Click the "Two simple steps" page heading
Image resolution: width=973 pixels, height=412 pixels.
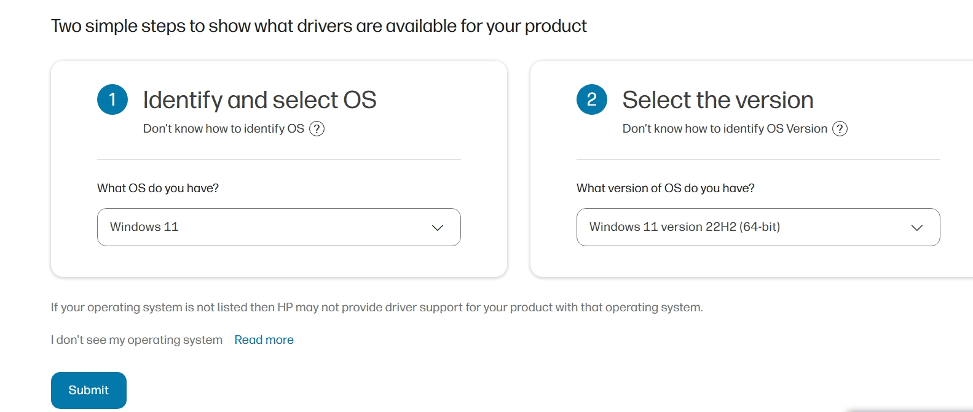[x=318, y=26]
